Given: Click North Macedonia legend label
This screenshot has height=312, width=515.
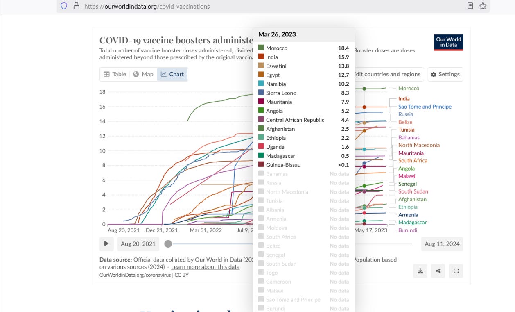Looking at the screenshot, I should pyautogui.click(x=419, y=145).
